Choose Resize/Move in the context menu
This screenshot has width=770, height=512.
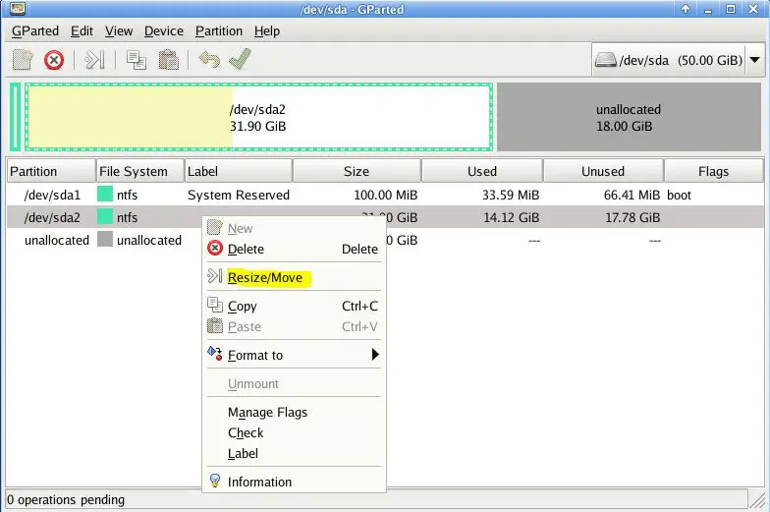294,277
